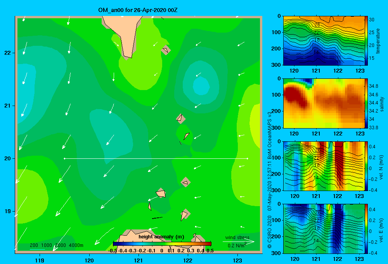This screenshot has width=388, height=264.
Task: Click the southern tip of Taiwan landmass on the map
Action: (128, 57)
